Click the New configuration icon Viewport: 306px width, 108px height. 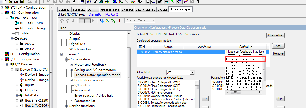point(4,2)
